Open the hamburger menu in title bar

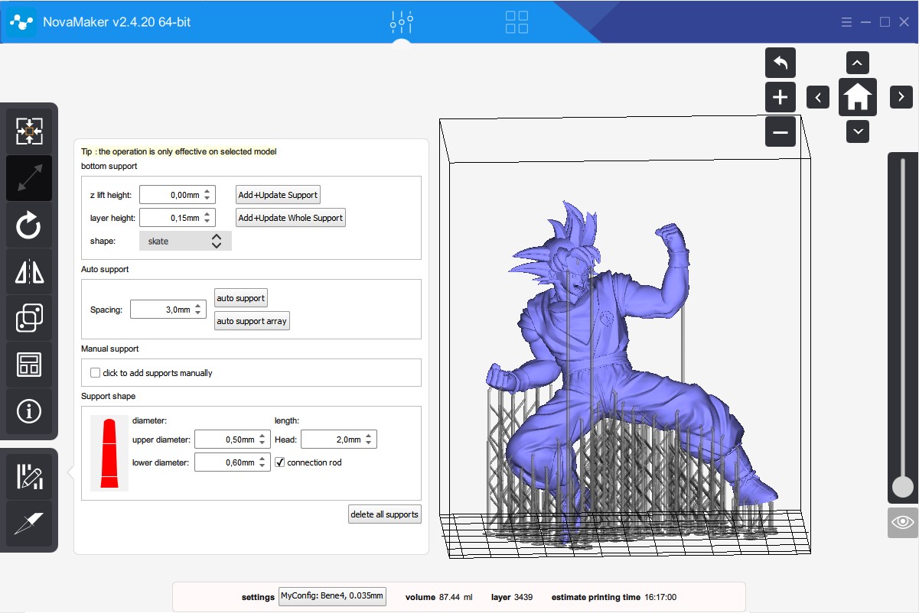pyautogui.click(x=846, y=22)
